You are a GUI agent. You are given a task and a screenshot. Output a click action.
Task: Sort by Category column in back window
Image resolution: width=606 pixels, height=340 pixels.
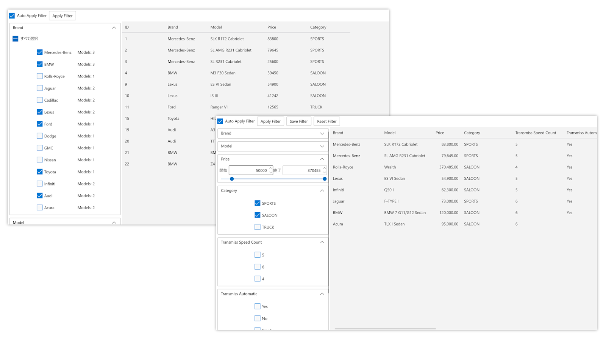(x=318, y=27)
